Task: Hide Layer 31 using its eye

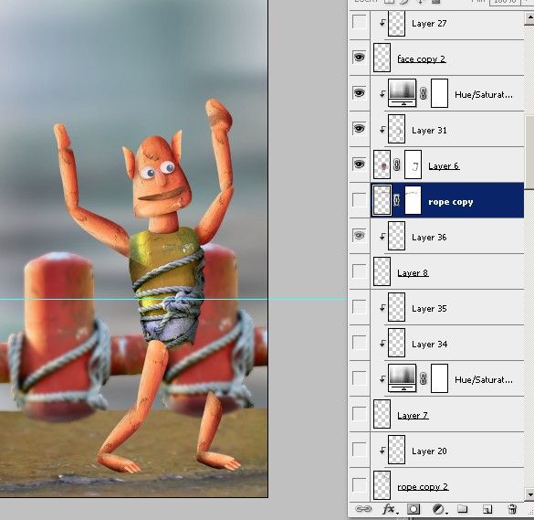Action: (360, 129)
